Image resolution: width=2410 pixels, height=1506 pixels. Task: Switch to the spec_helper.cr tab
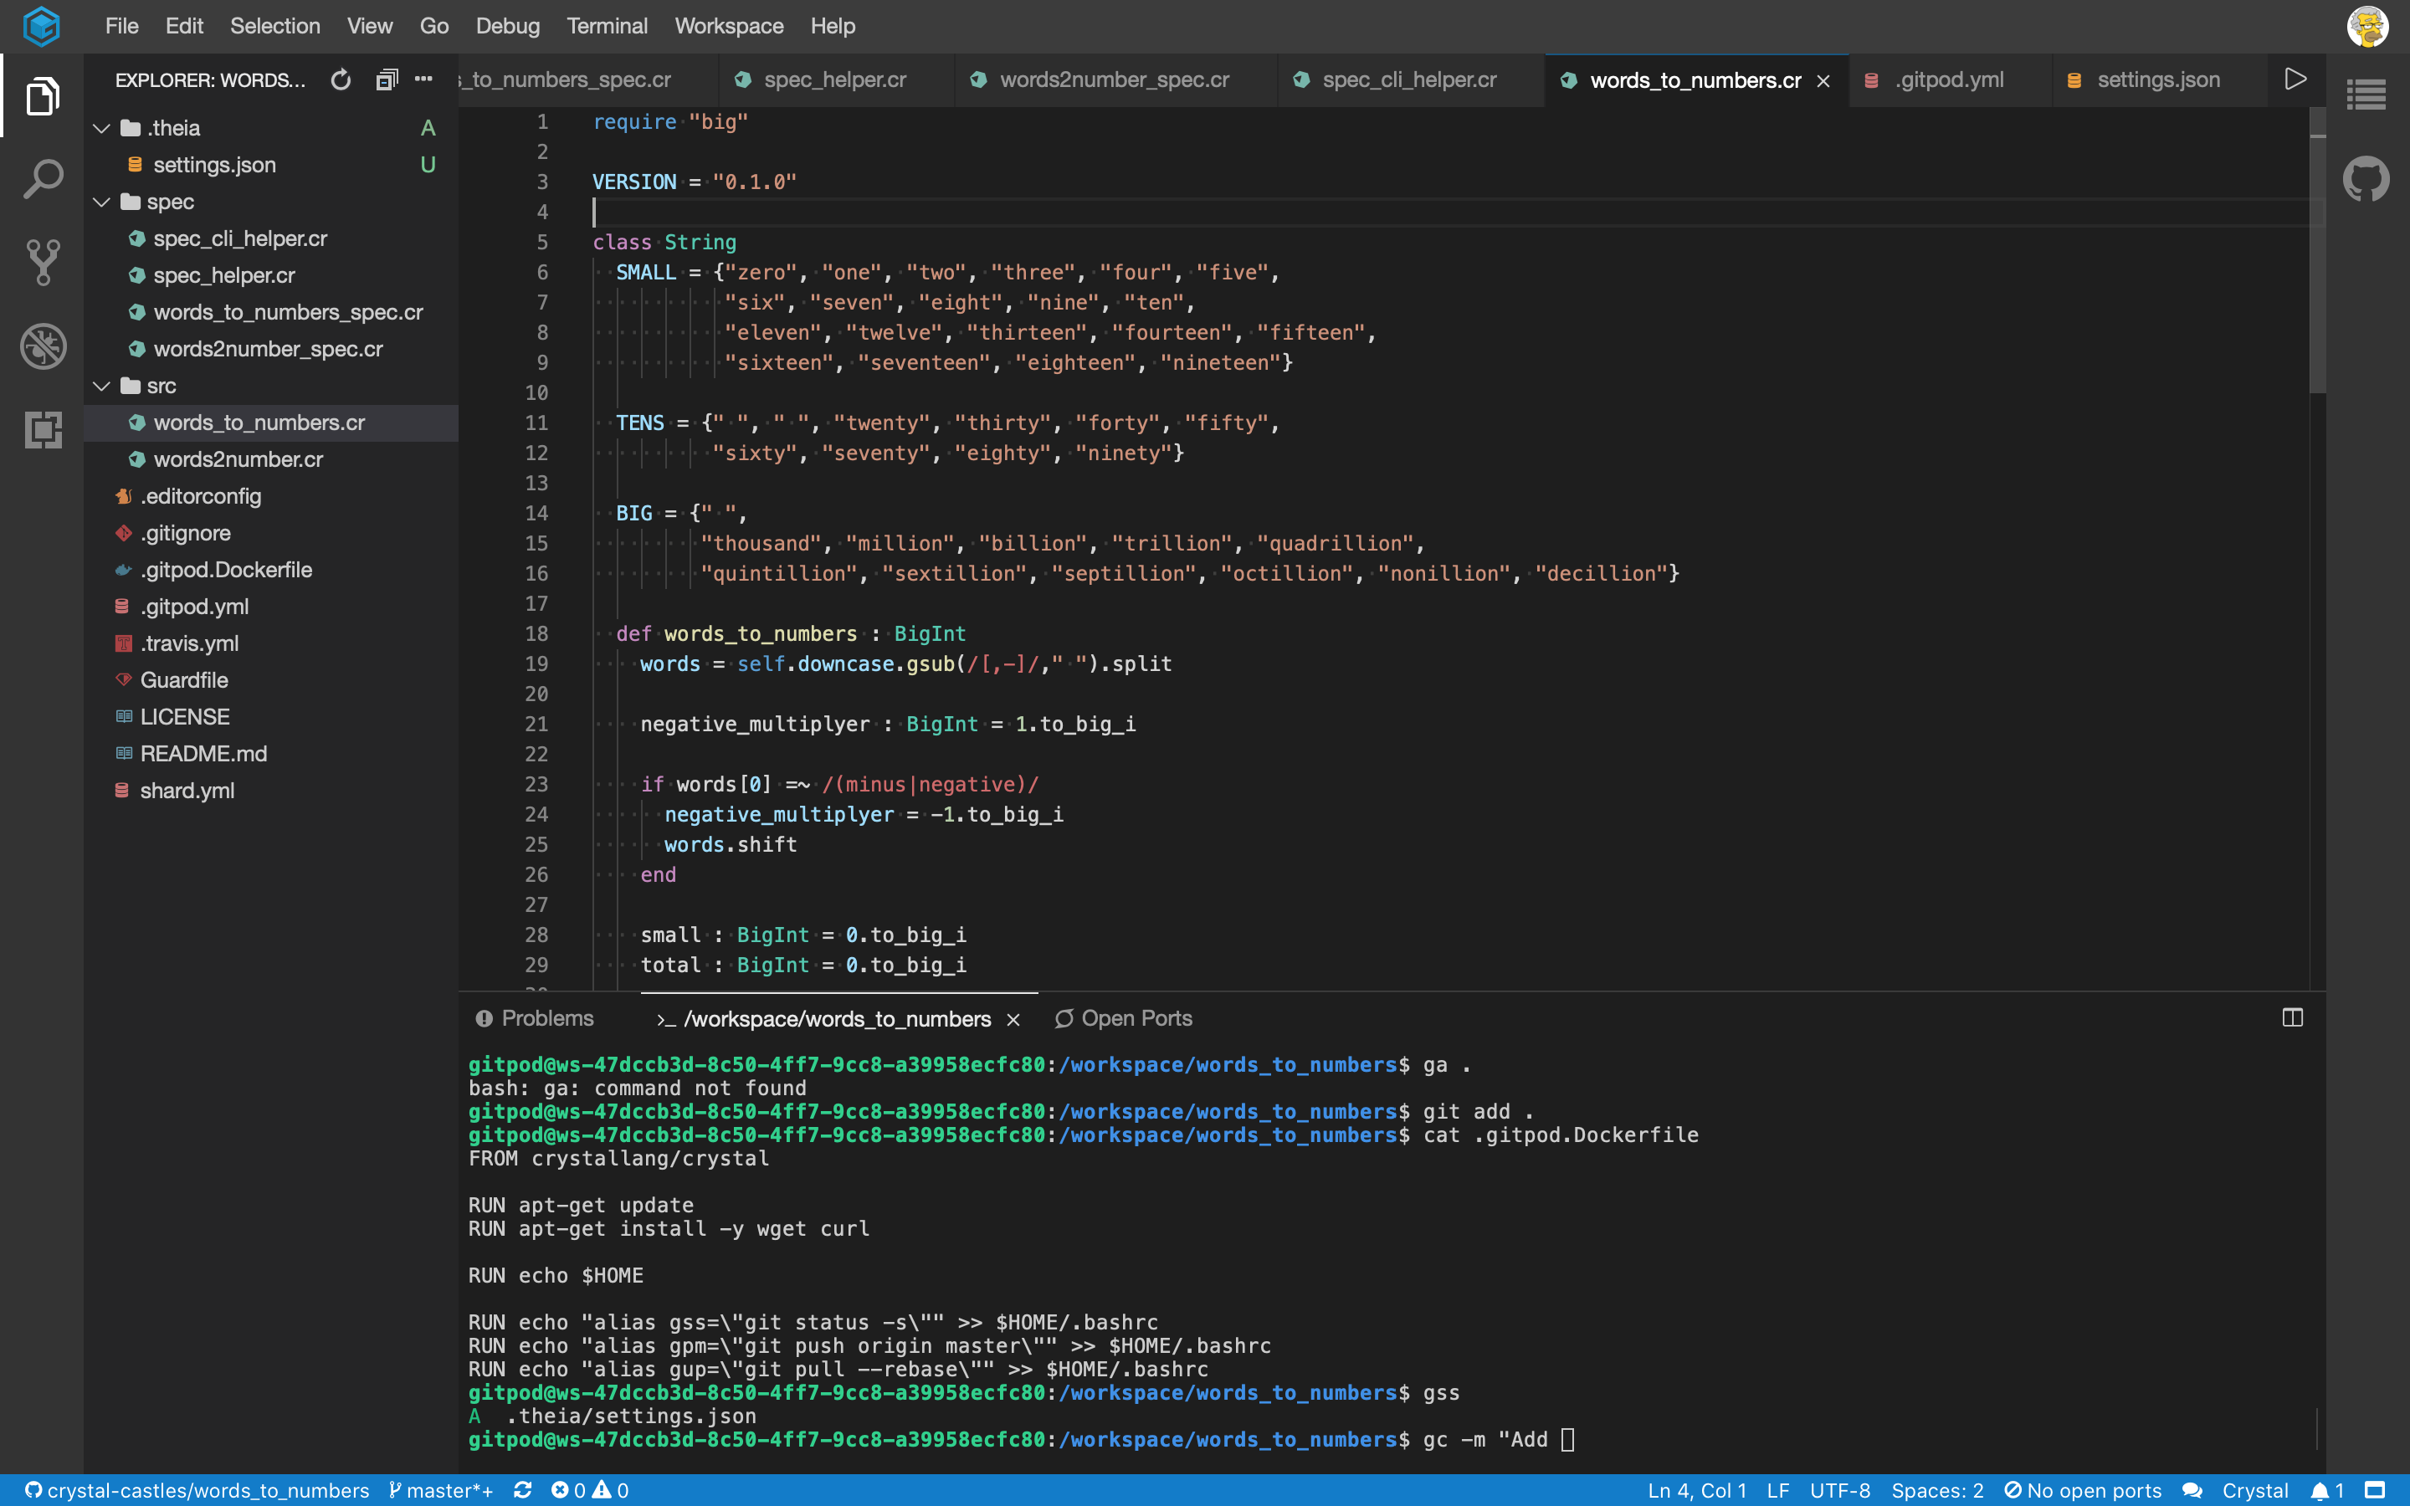[834, 79]
